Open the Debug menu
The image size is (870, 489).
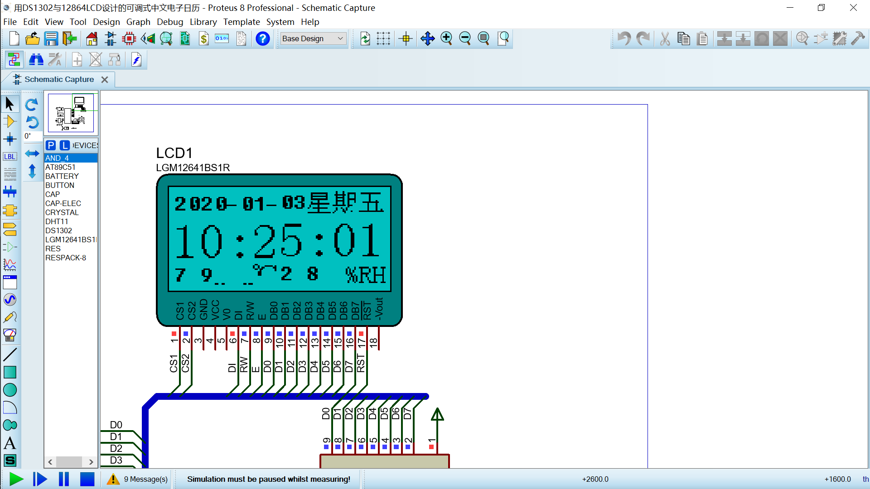click(x=170, y=22)
